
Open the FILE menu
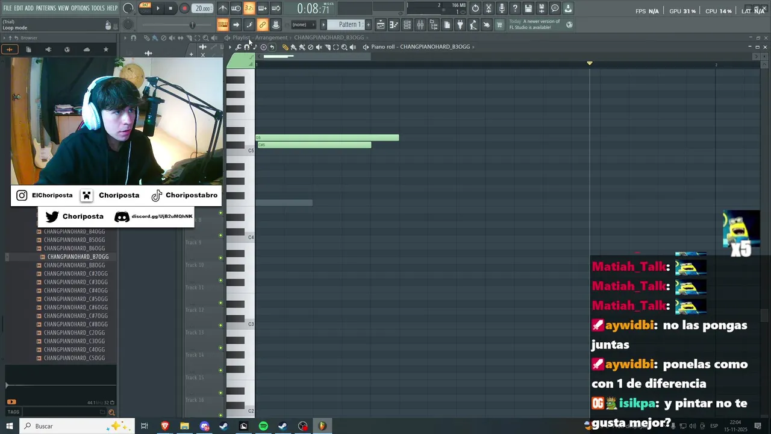(7, 8)
